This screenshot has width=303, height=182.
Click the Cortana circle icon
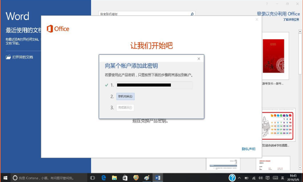[x=15, y=178]
